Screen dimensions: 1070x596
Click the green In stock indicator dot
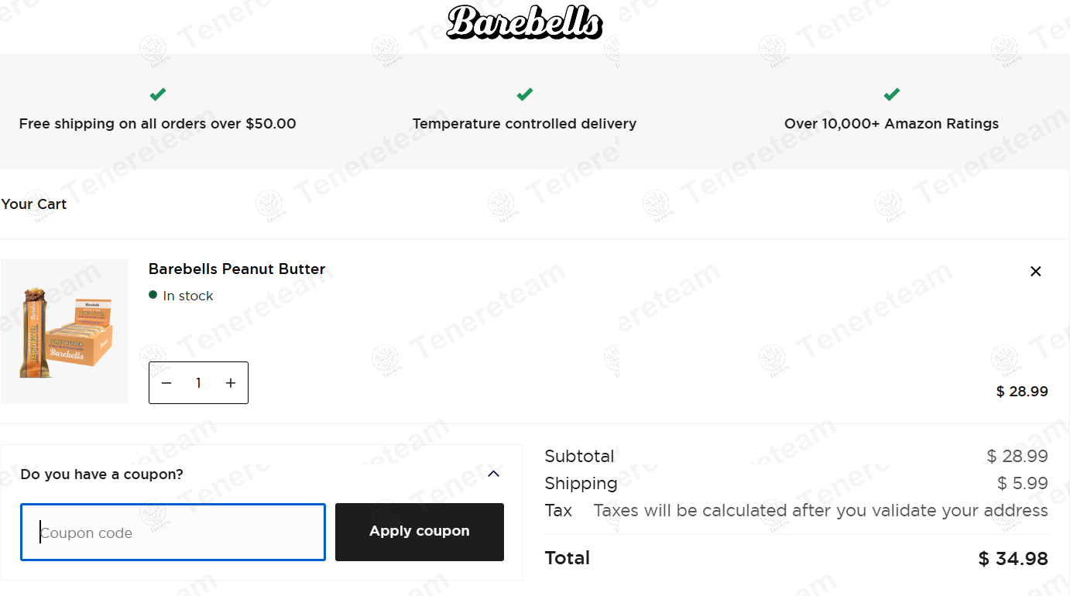click(153, 295)
